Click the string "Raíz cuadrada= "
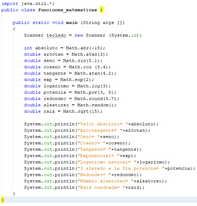The width and height of the screenshot is (197, 206). click(x=101, y=187)
